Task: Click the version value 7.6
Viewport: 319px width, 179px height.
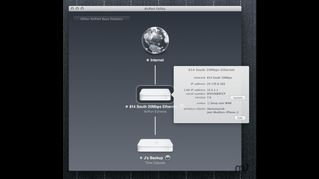Action: 209,98
